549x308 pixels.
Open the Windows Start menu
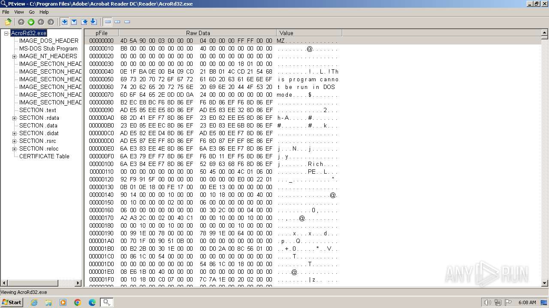[x=12, y=302]
